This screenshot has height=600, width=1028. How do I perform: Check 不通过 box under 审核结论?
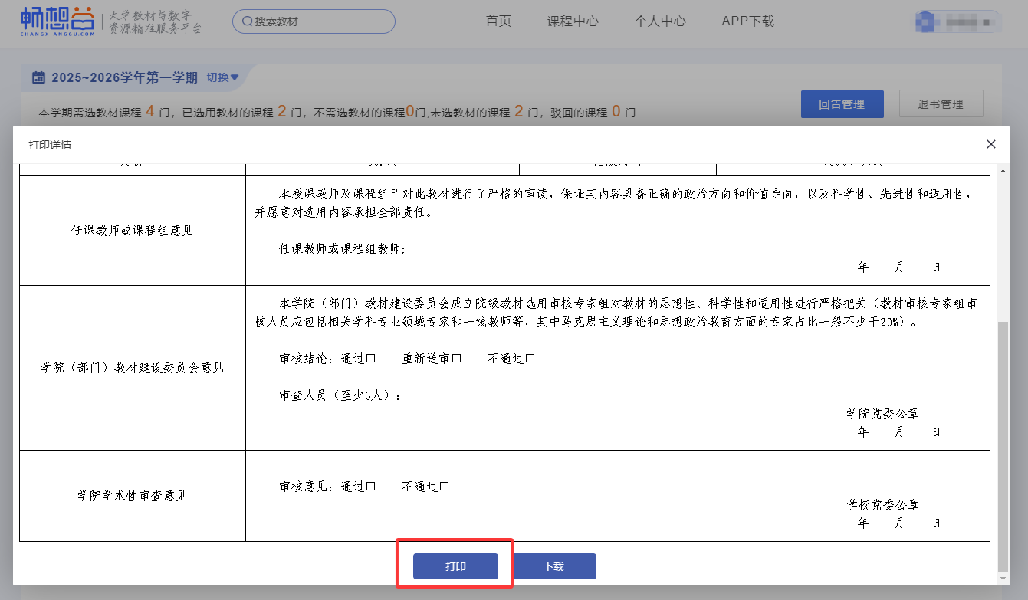coord(530,359)
